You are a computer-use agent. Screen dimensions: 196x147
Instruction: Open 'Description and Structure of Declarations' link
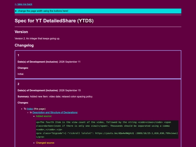55,113
